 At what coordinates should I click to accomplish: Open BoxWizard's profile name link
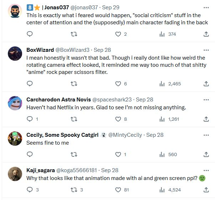[40, 50]
